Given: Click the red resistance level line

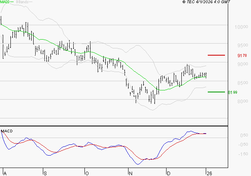Looking at the screenshot, I should 216,55.
